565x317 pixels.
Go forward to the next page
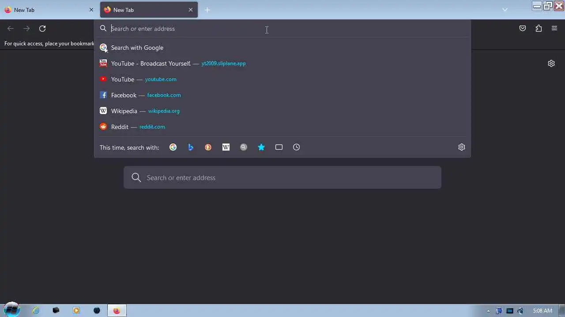click(26, 29)
